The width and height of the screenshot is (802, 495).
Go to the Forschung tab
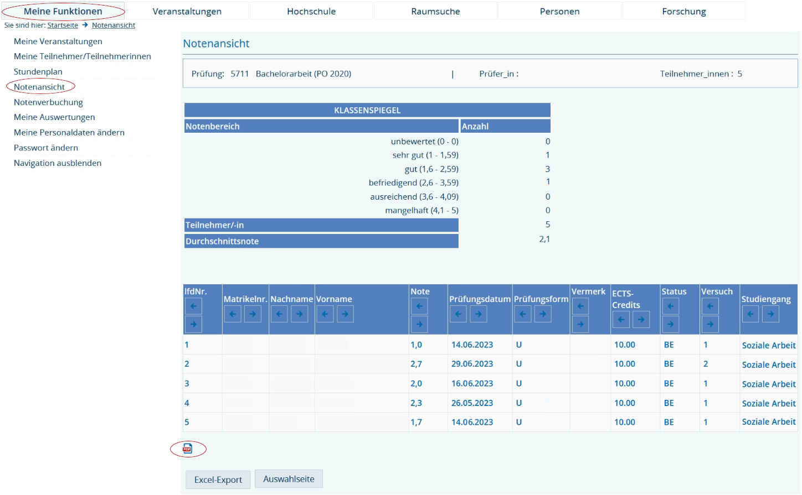pyautogui.click(x=684, y=12)
